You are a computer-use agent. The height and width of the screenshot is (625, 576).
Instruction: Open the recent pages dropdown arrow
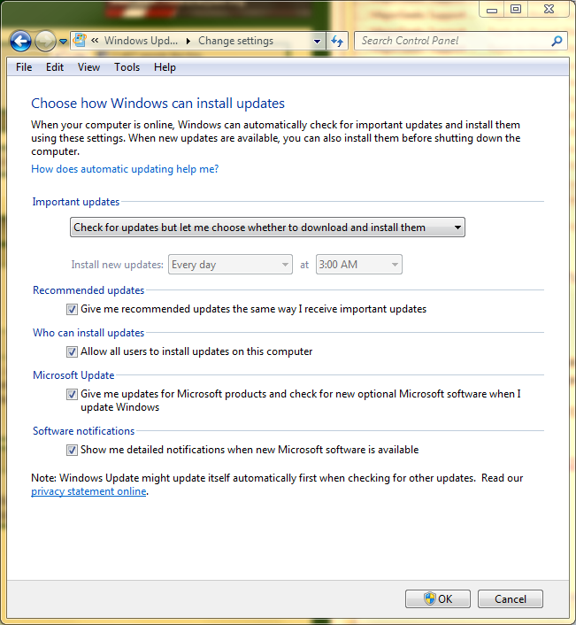(64, 42)
